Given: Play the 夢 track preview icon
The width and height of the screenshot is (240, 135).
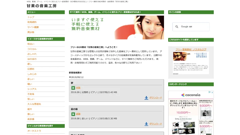Looking at the screenshot, I should 73,88.
